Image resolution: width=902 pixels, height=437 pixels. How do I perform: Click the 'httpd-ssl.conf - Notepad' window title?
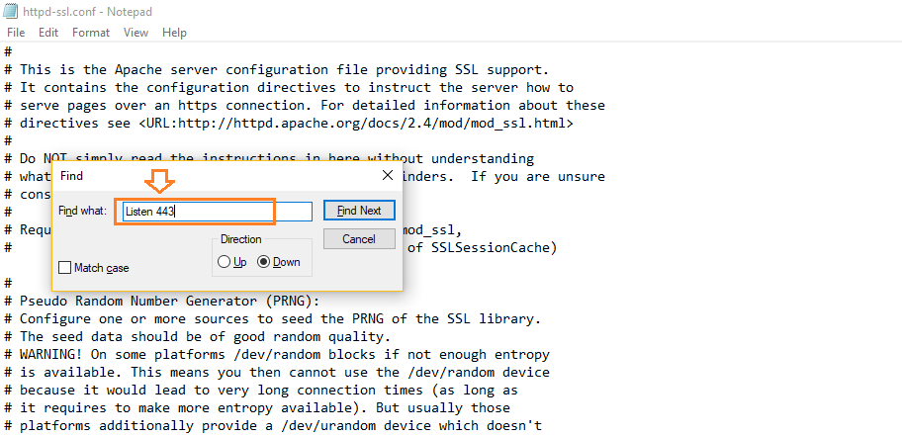pos(88,12)
